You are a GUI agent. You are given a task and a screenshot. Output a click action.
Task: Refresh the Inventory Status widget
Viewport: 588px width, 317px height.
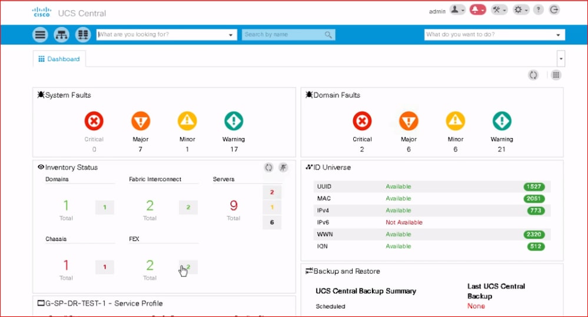268,168
